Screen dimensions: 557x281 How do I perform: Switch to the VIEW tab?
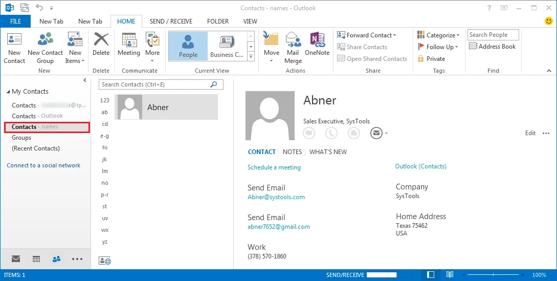(250, 21)
